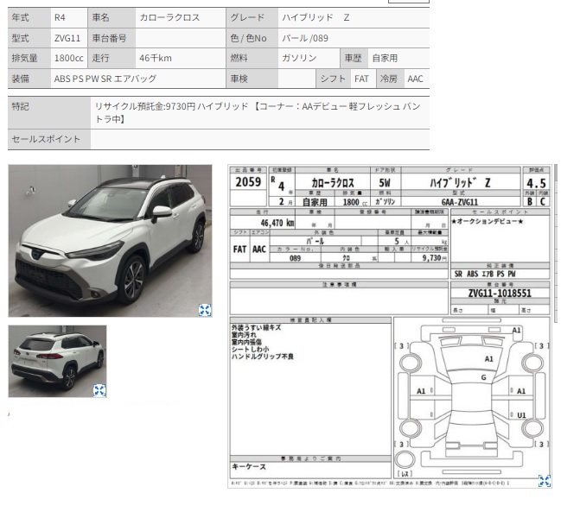Enlarge the rear car photo via expand icon
Screen dimensions: 561x518
click(x=99, y=390)
